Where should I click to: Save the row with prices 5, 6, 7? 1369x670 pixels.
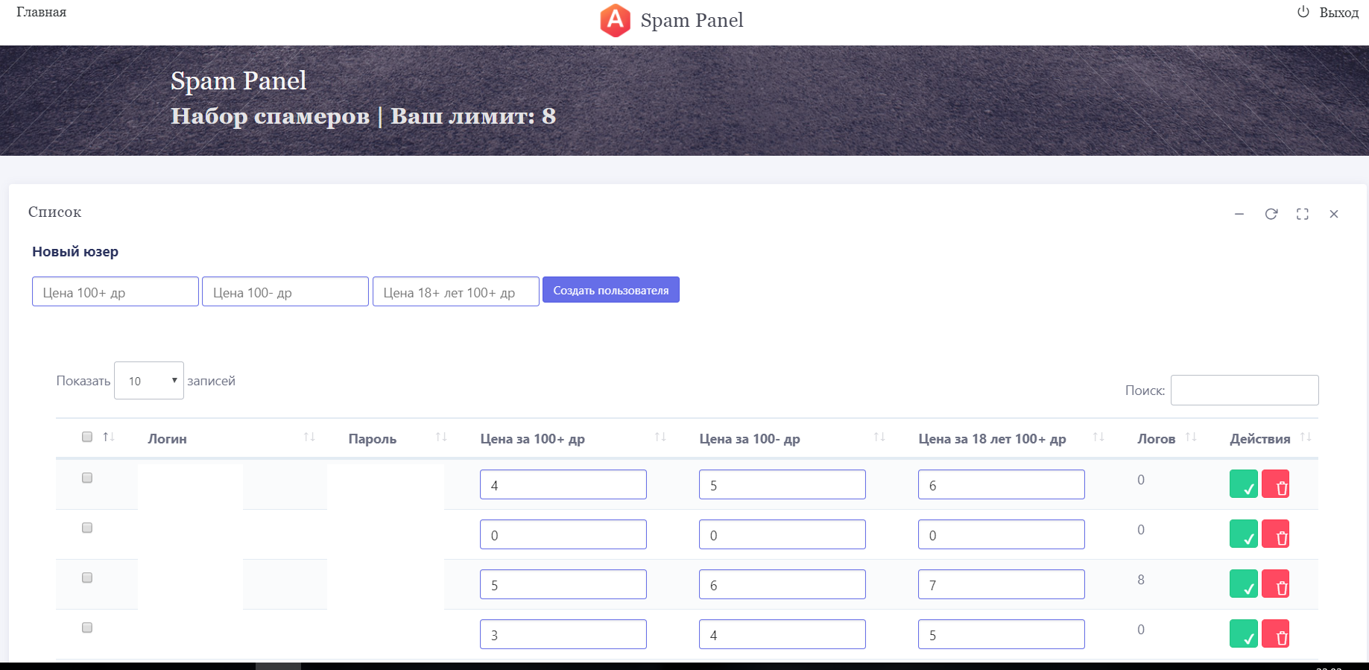tap(1244, 584)
